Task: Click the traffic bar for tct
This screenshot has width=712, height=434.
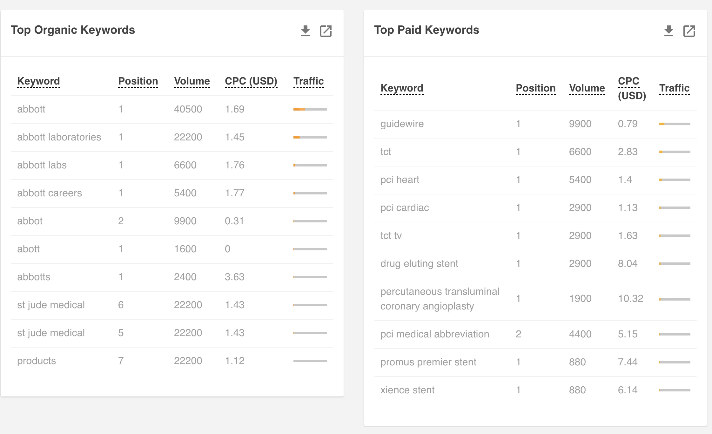Action: click(x=675, y=152)
